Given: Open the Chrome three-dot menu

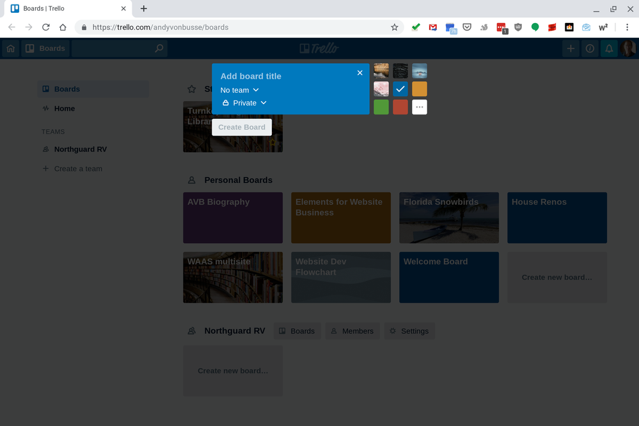Looking at the screenshot, I should [x=627, y=28].
